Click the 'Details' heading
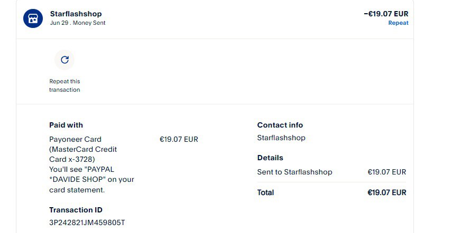The height and width of the screenshot is (233, 470). point(270,158)
